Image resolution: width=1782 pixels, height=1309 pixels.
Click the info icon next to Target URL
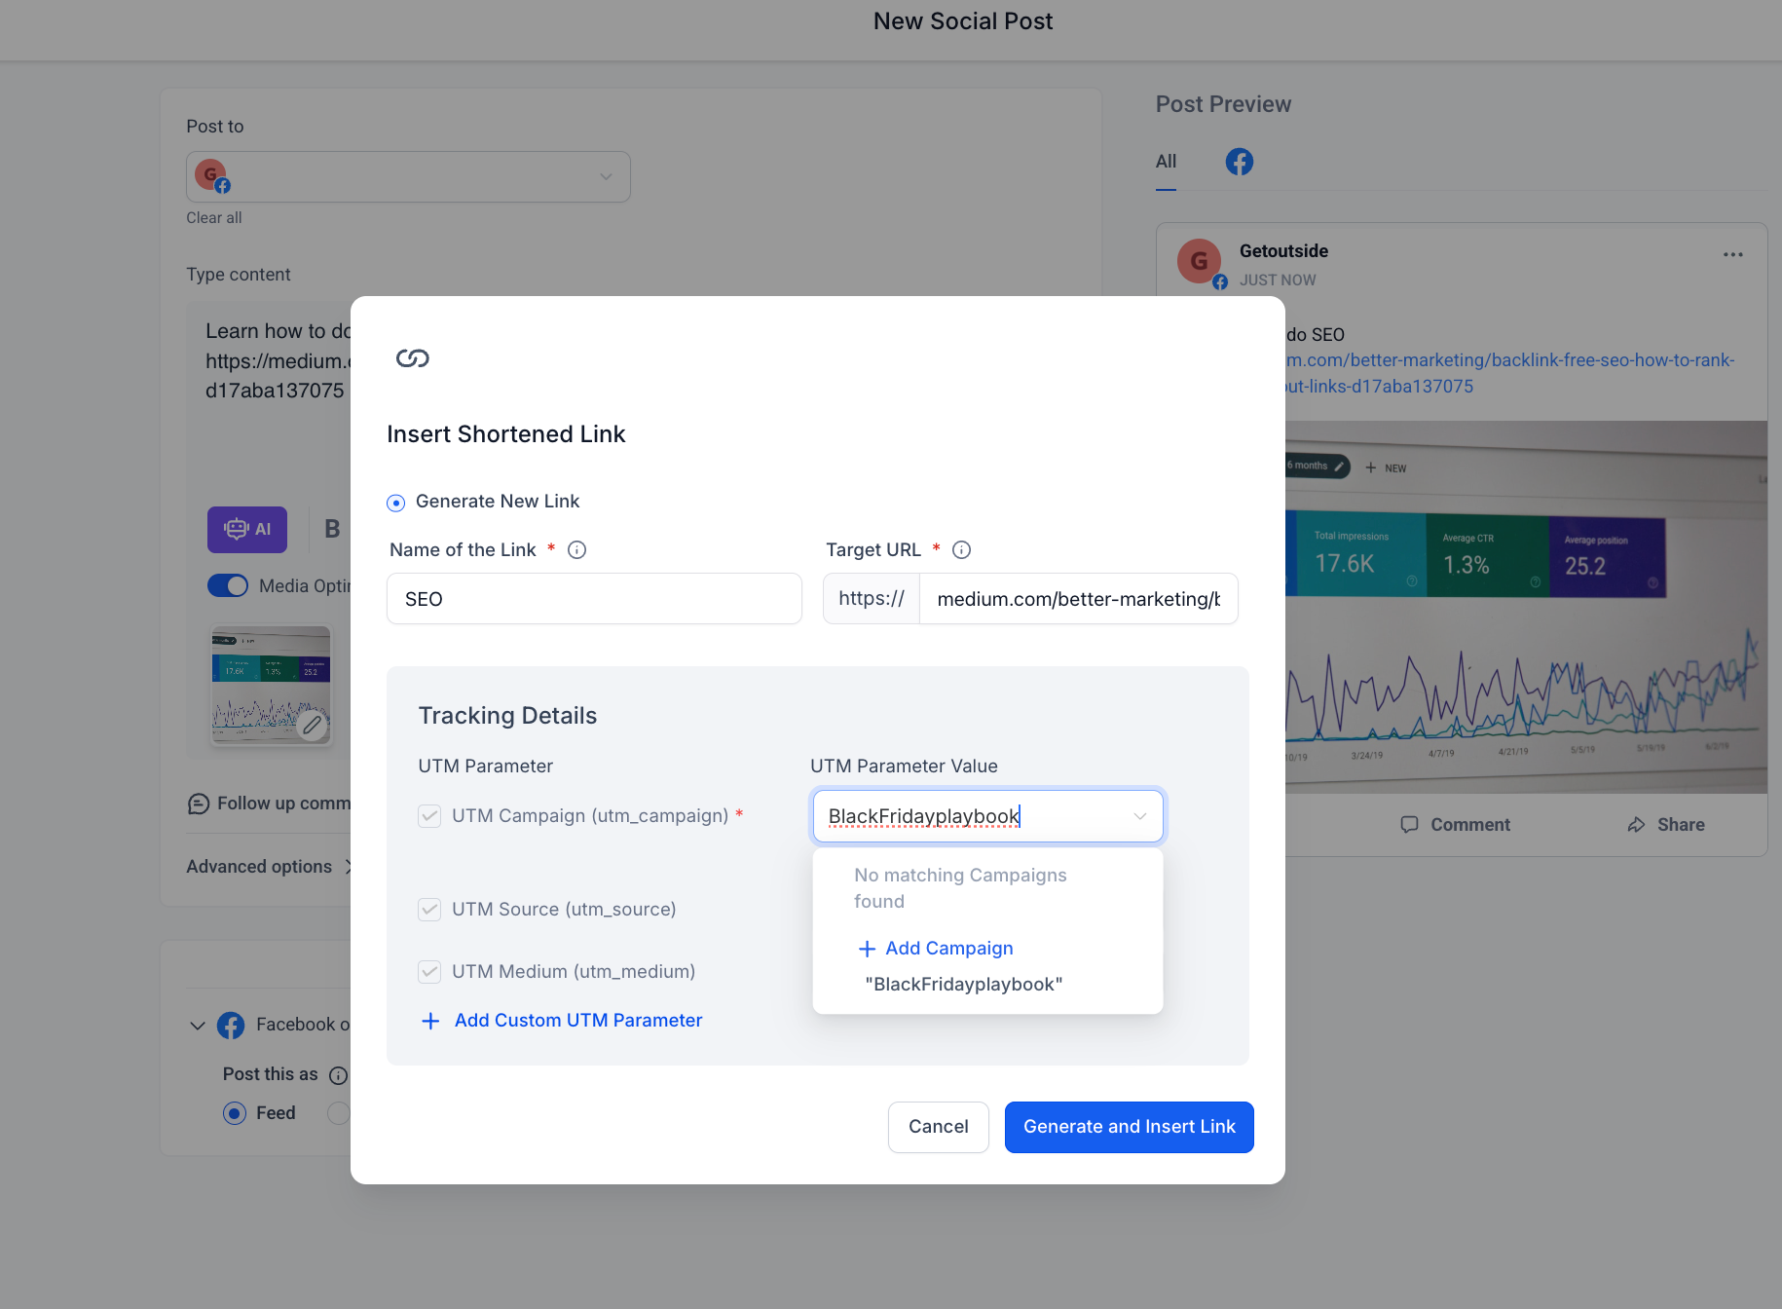coord(962,549)
